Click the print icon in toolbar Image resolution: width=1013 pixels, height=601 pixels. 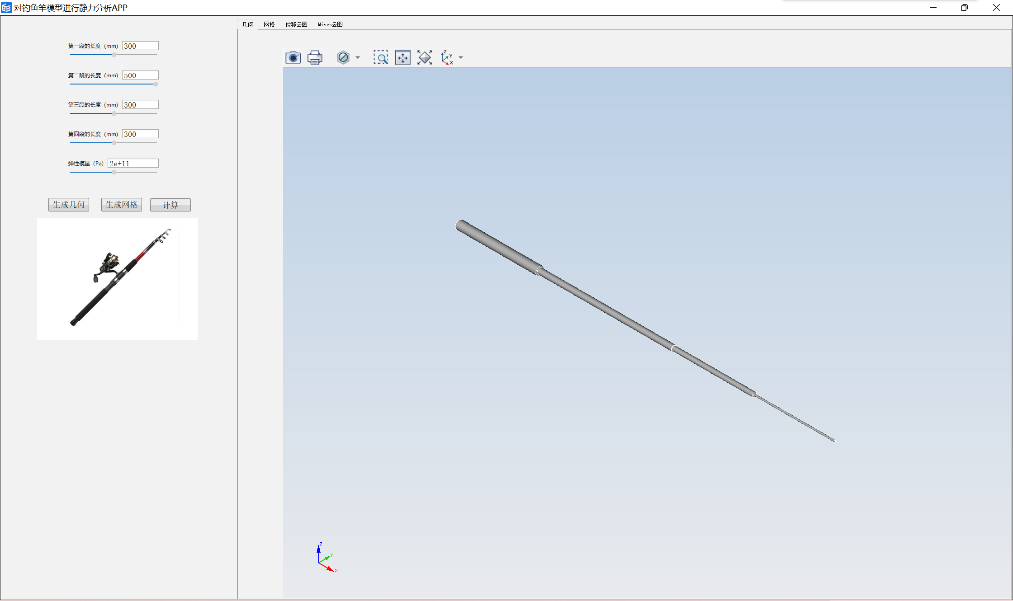click(x=314, y=57)
